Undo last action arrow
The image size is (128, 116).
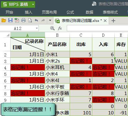36,20
